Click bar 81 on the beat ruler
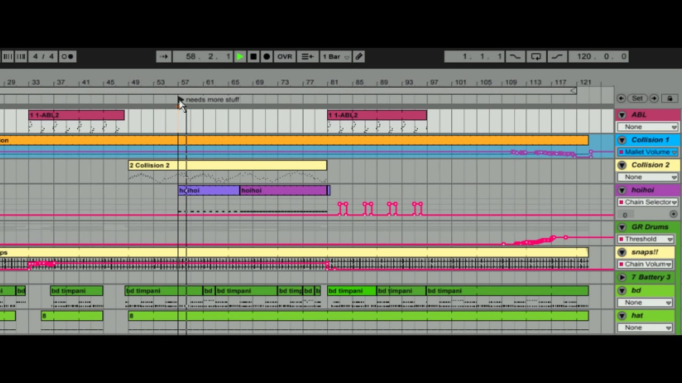 334,82
